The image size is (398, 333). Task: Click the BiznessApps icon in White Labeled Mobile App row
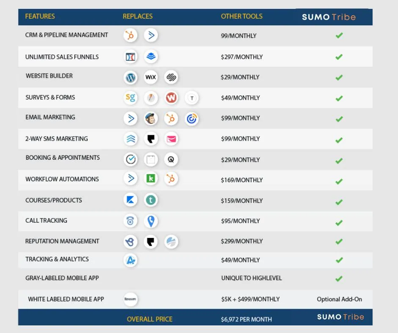coord(130,299)
